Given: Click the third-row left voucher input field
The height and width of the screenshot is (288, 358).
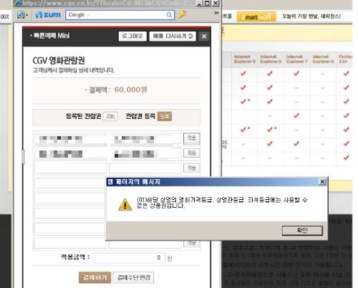Looking at the screenshot, I should click(70, 168).
